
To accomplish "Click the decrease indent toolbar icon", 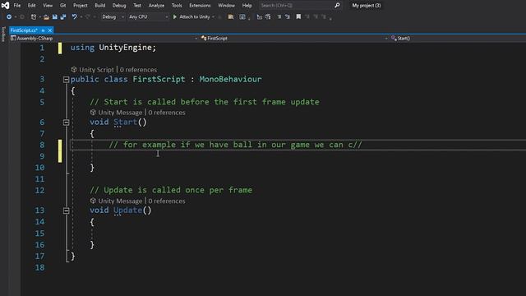I will tap(260, 16).
